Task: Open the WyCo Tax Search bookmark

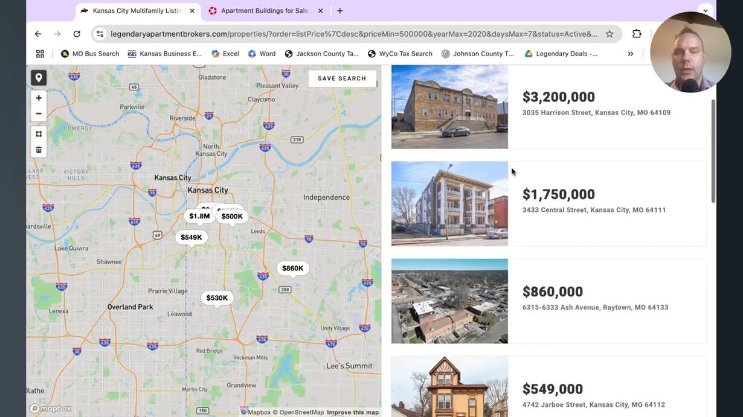Action: (x=400, y=54)
